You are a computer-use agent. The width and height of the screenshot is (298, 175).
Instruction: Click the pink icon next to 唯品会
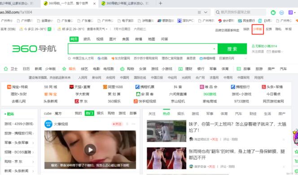[202, 87]
